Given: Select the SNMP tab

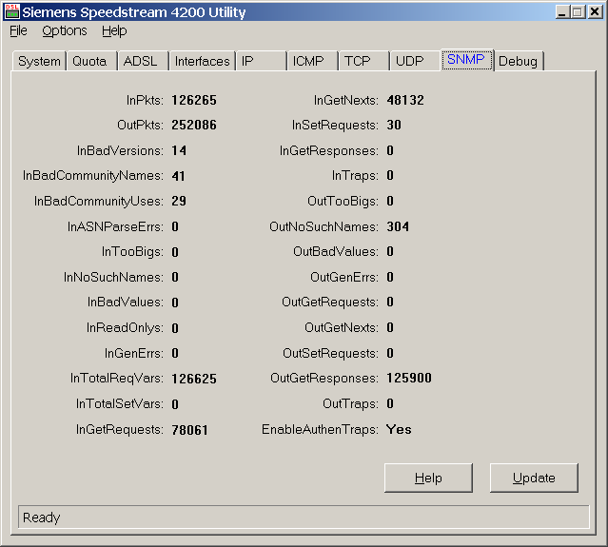Looking at the screenshot, I should point(467,60).
